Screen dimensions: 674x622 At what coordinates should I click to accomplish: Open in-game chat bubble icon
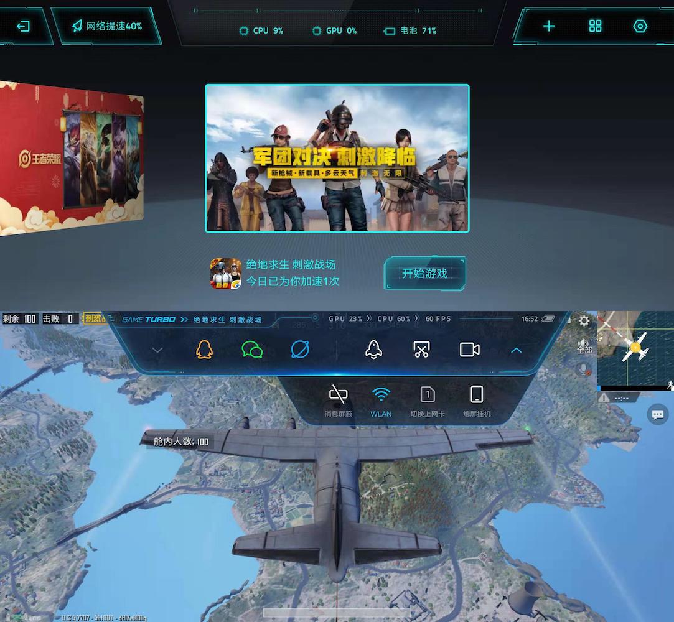click(658, 414)
